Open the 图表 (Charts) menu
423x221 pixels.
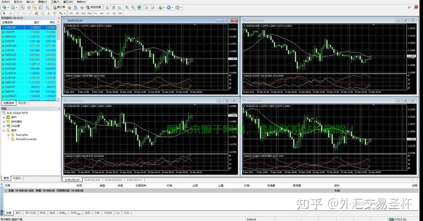pyautogui.click(x=42, y=2)
